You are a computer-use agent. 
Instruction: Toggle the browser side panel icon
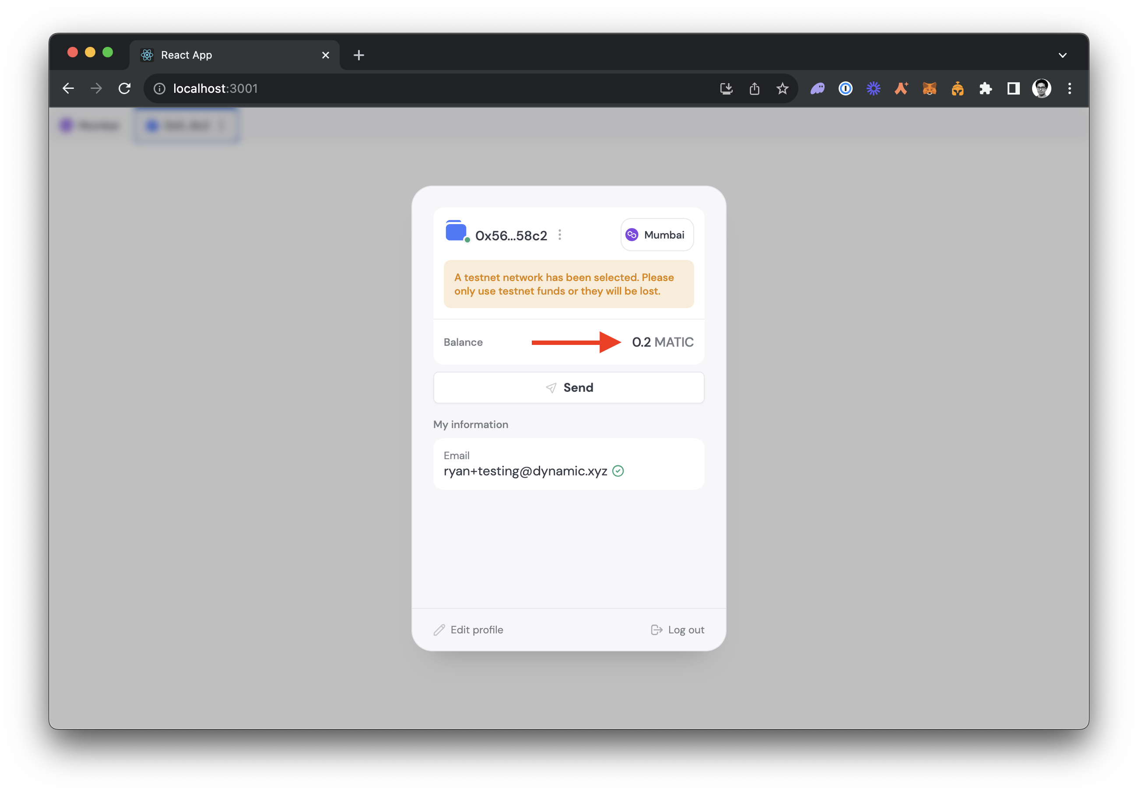(x=1013, y=89)
